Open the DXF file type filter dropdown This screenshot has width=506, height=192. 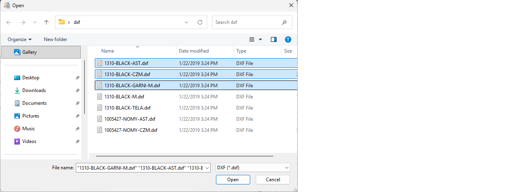click(253, 168)
